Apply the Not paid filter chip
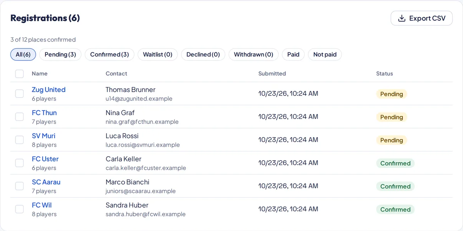Image resolution: width=463 pixels, height=231 pixels. [325, 54]
